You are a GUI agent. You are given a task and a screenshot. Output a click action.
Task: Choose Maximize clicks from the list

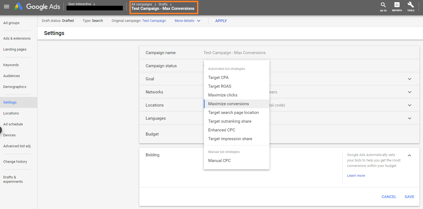(223, 95)
